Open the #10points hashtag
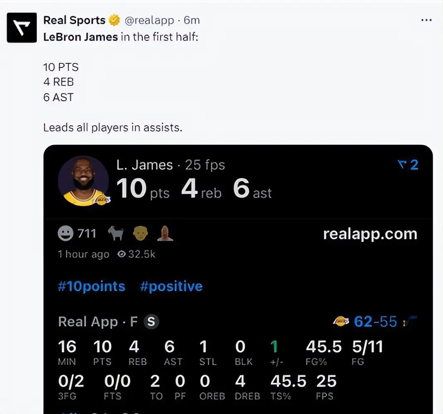Image resolution: width=443 pixels, height=414 pixels. [x=92, y=287]
